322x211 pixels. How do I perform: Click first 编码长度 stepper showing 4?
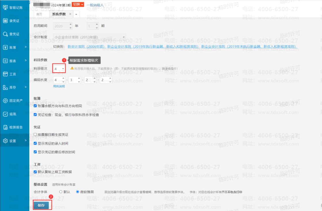point(63,80)
